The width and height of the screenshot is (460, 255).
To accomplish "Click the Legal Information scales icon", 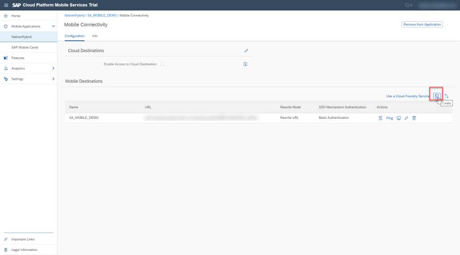I will coord(5,250).
